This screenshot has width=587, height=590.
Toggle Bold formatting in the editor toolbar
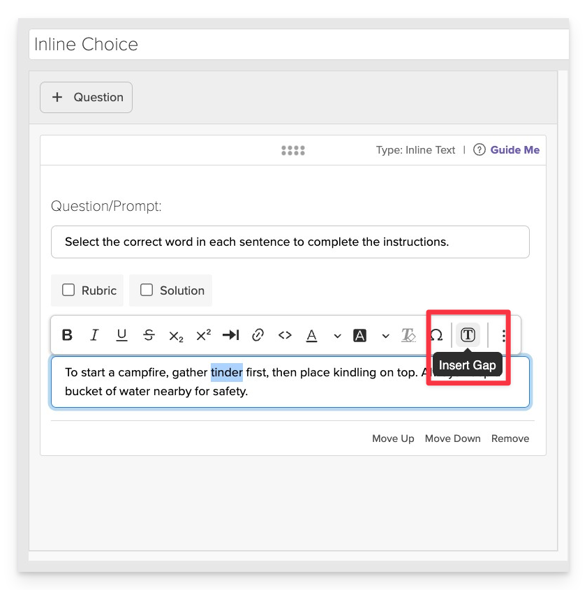pyautogui.click(x=67, y=334)
